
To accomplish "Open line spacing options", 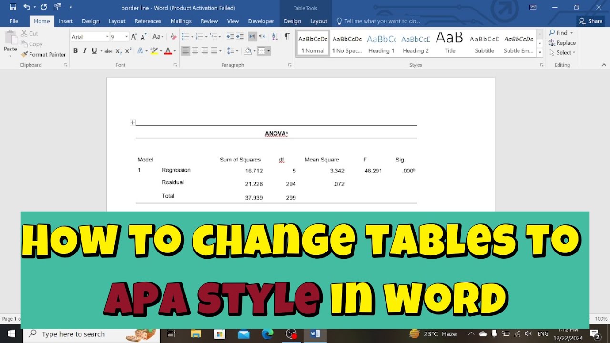I will (231, 51).
